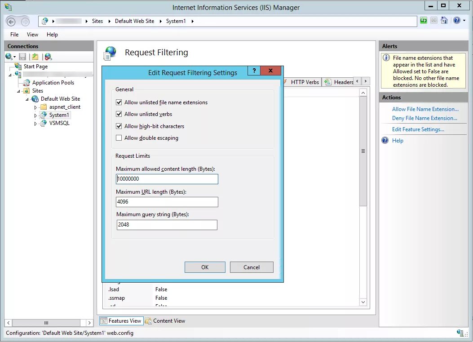Click the VSMSQL application icon
The image size is (473, 342).
(x=44, y=123)
